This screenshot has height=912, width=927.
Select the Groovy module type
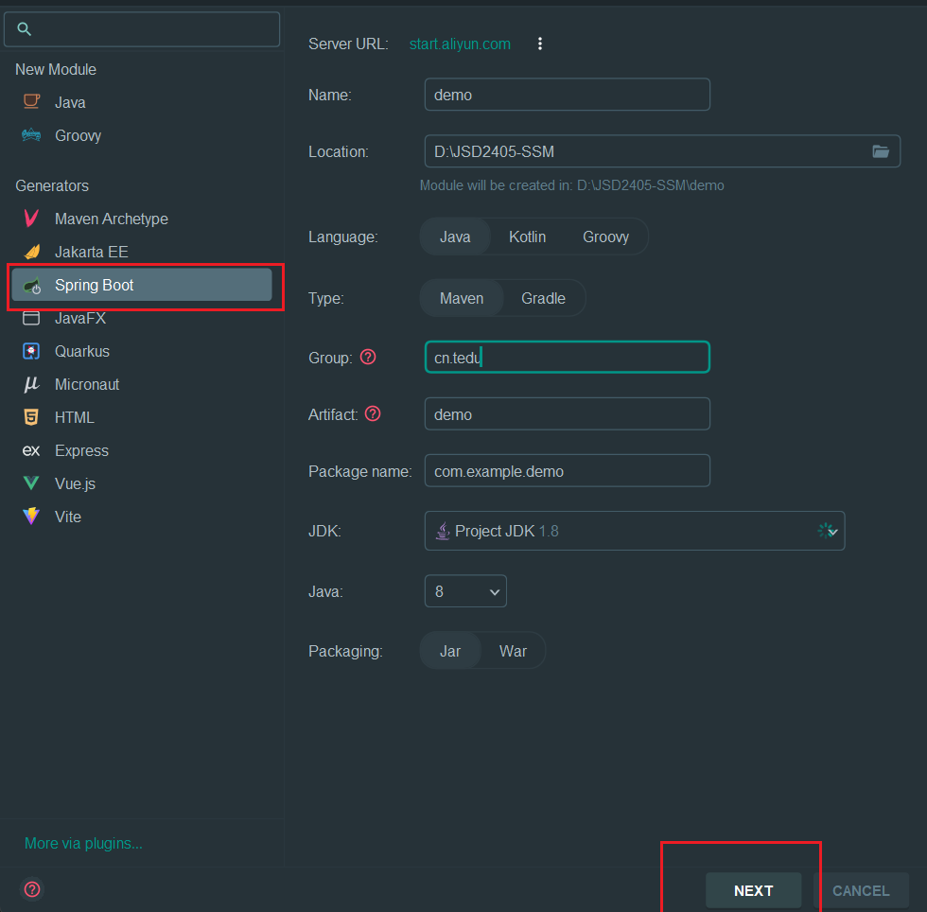(142, 135)
